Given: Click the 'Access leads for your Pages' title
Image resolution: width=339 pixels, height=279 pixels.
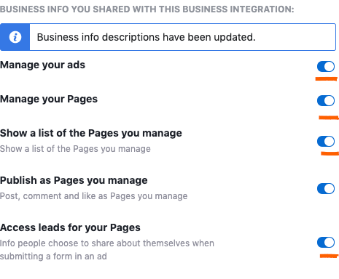Looking at the screenshot, I should tap(70, 227).
